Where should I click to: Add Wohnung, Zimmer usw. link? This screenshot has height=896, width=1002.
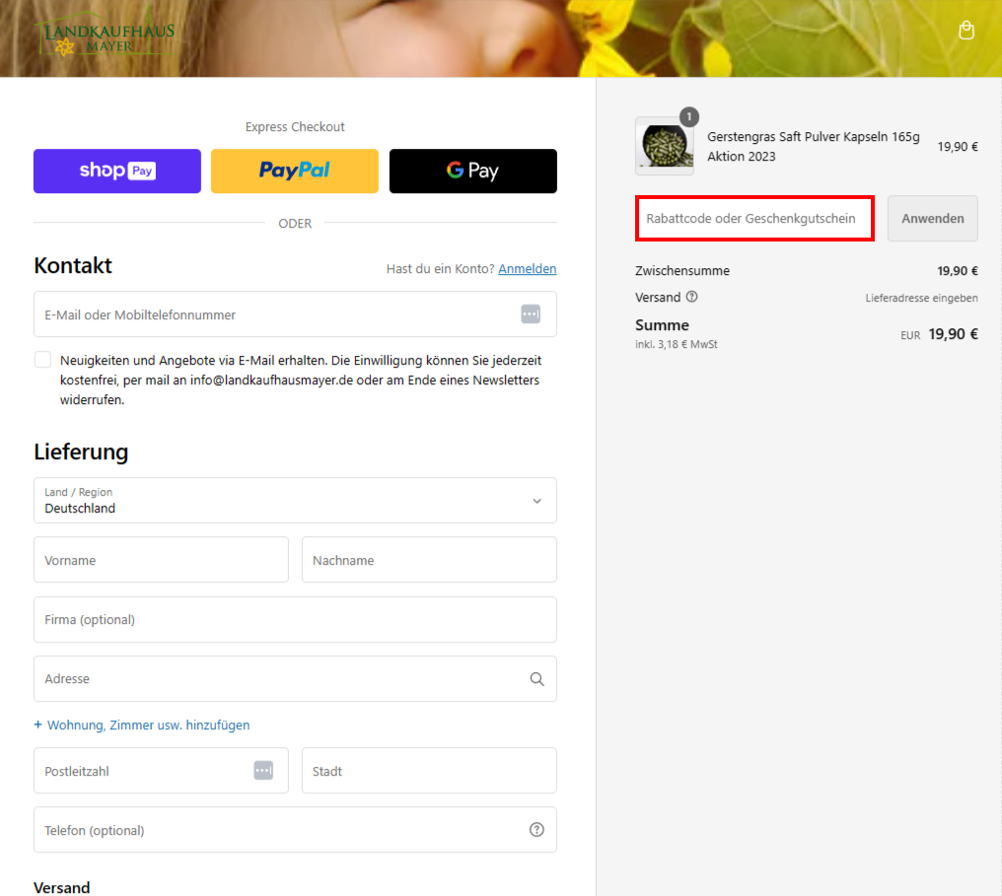click(148, 724)
